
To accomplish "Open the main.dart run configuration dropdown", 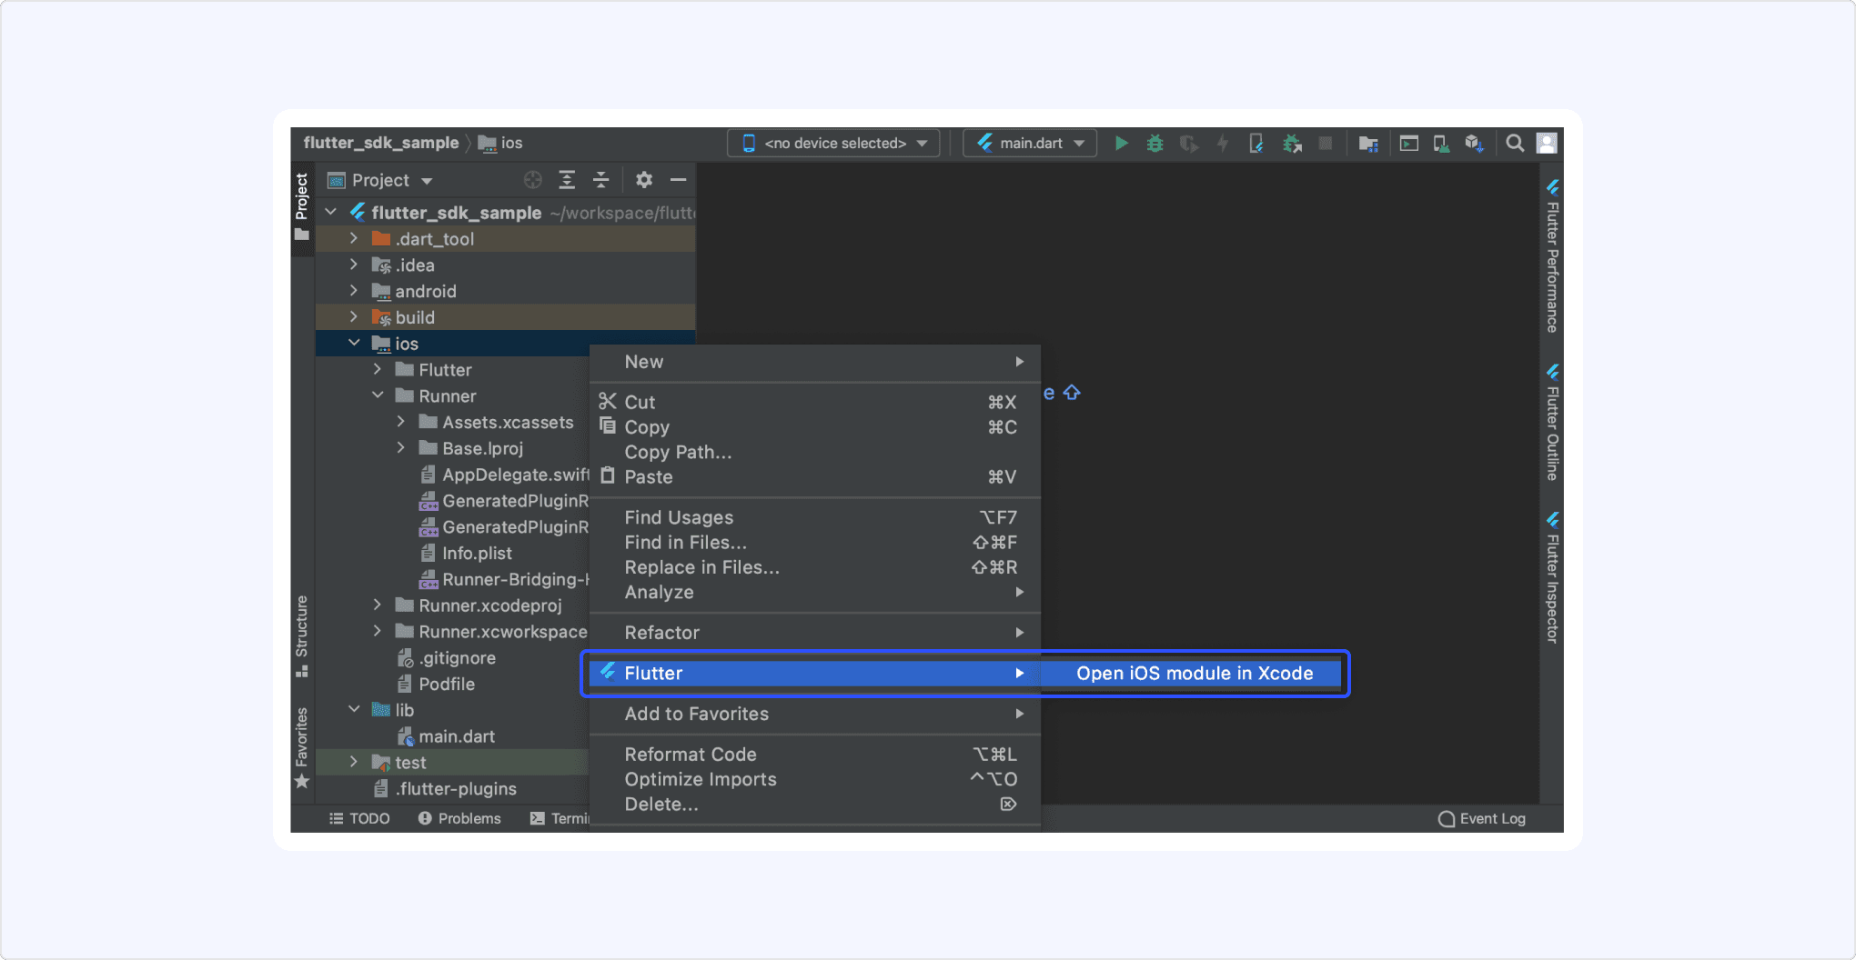I will coord(1030,144).
